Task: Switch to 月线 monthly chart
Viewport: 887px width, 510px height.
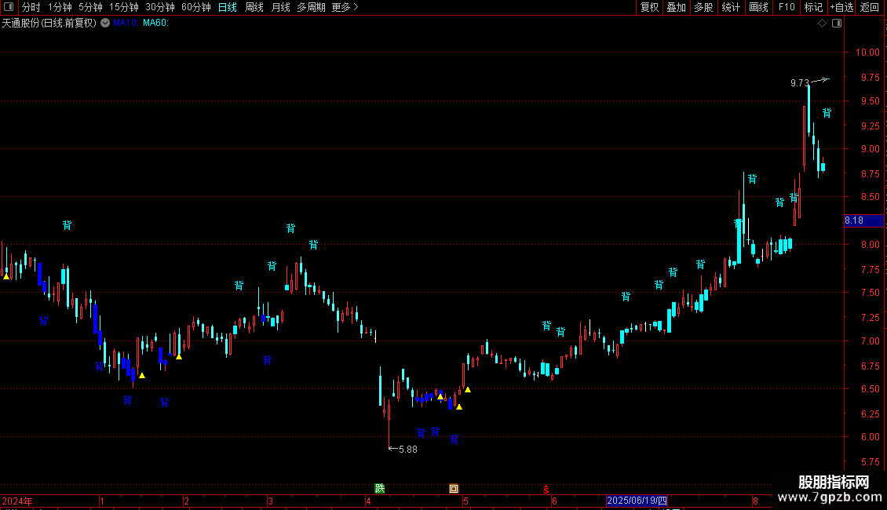Action: [x=280, y=7]
